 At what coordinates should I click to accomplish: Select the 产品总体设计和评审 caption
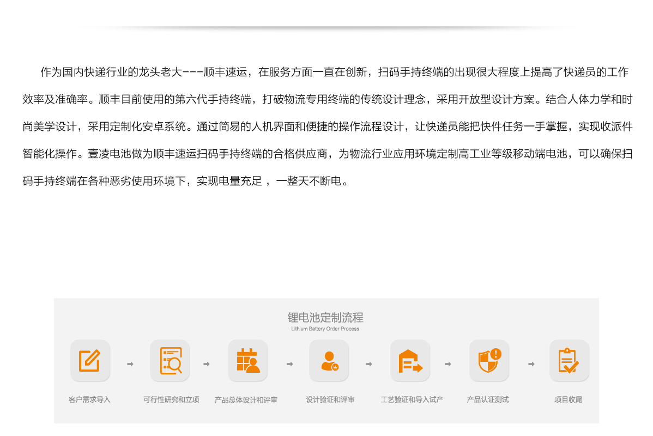(246, 400)
